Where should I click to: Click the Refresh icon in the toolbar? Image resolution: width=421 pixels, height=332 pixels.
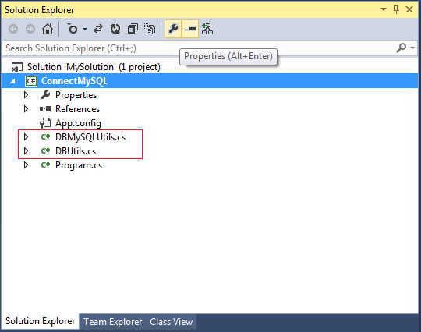pos(115,29)
